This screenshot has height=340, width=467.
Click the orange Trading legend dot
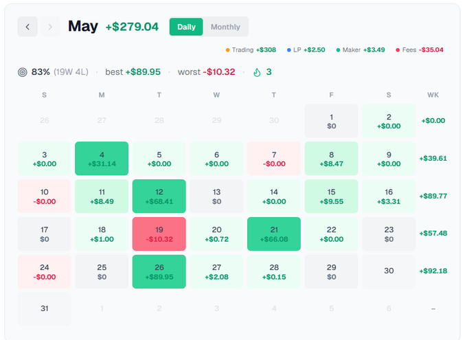point(227,50)
